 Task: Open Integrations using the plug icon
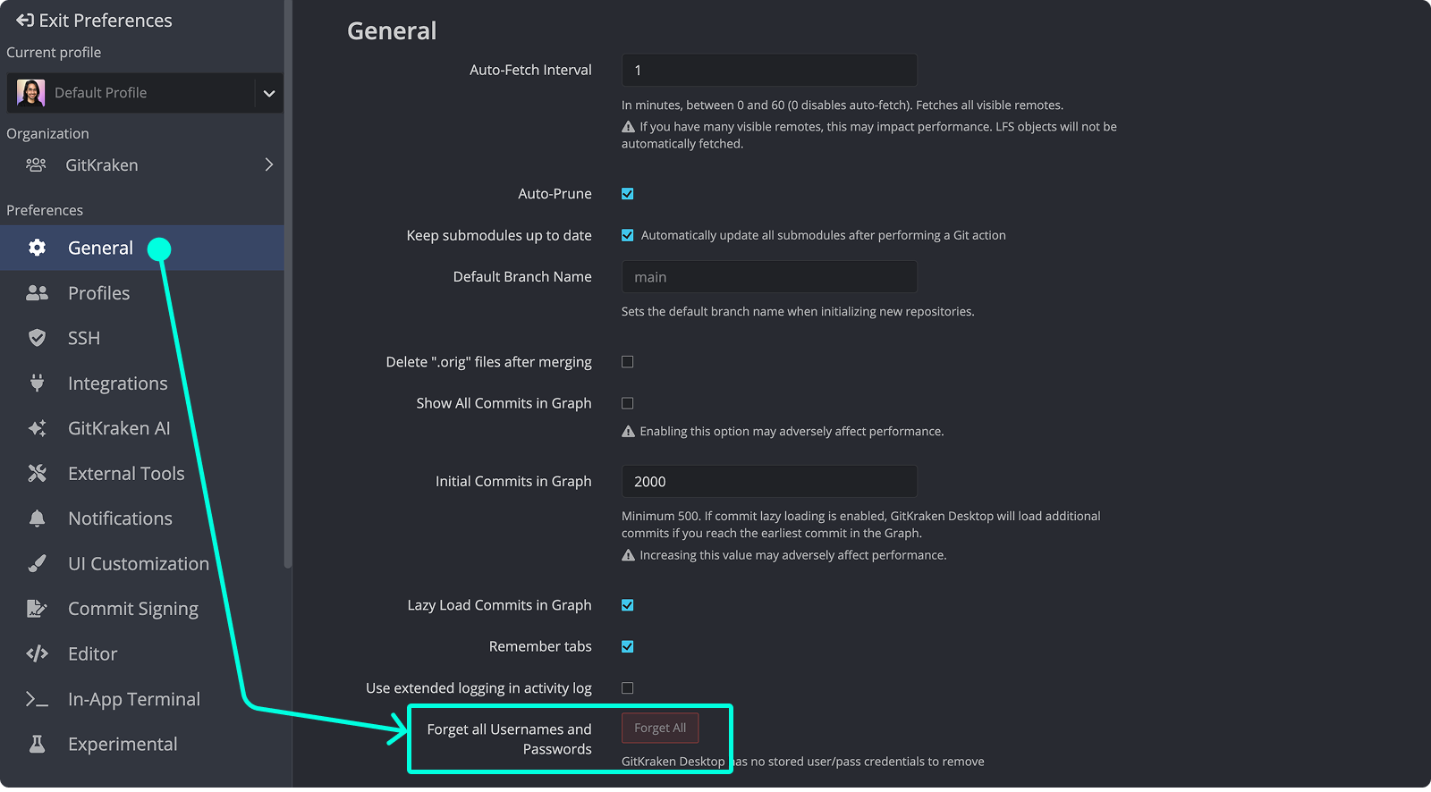pos(37,383)
